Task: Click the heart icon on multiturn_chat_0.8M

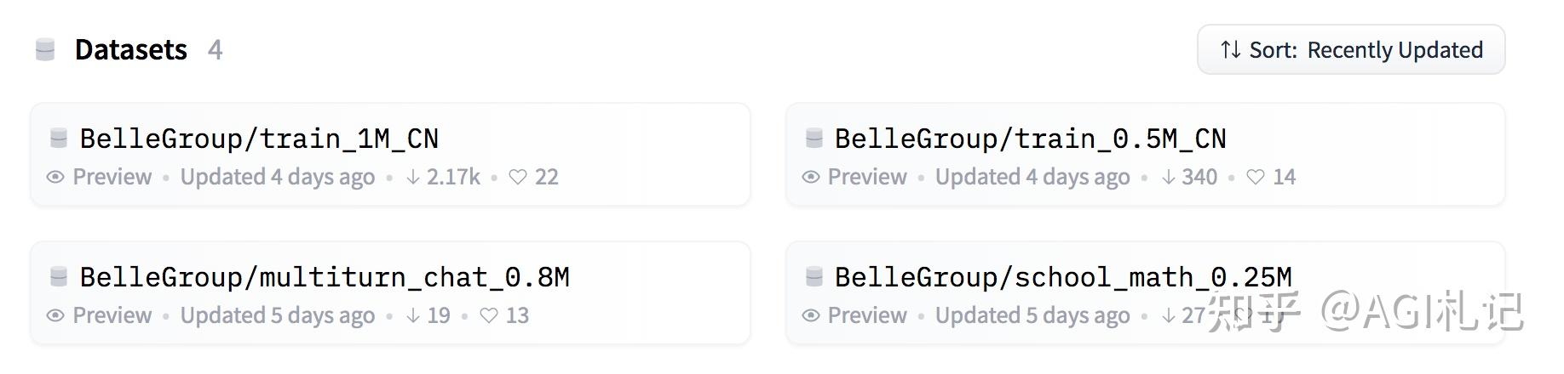Action: pyautogui.click(x=488, y=315)
